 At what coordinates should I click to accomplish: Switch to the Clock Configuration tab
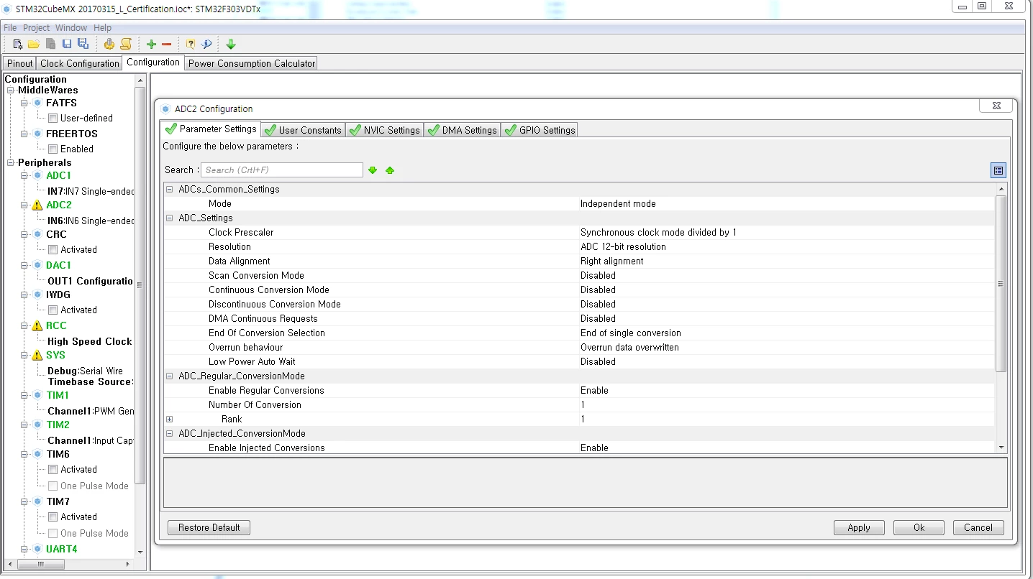80,63
